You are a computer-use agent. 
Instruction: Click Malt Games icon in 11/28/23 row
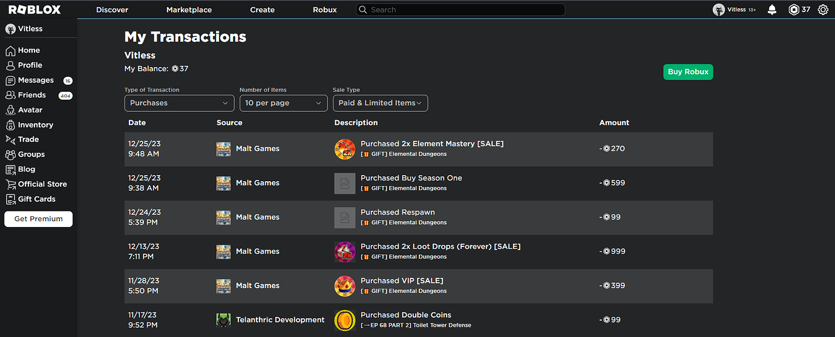[x=223, y=286]
